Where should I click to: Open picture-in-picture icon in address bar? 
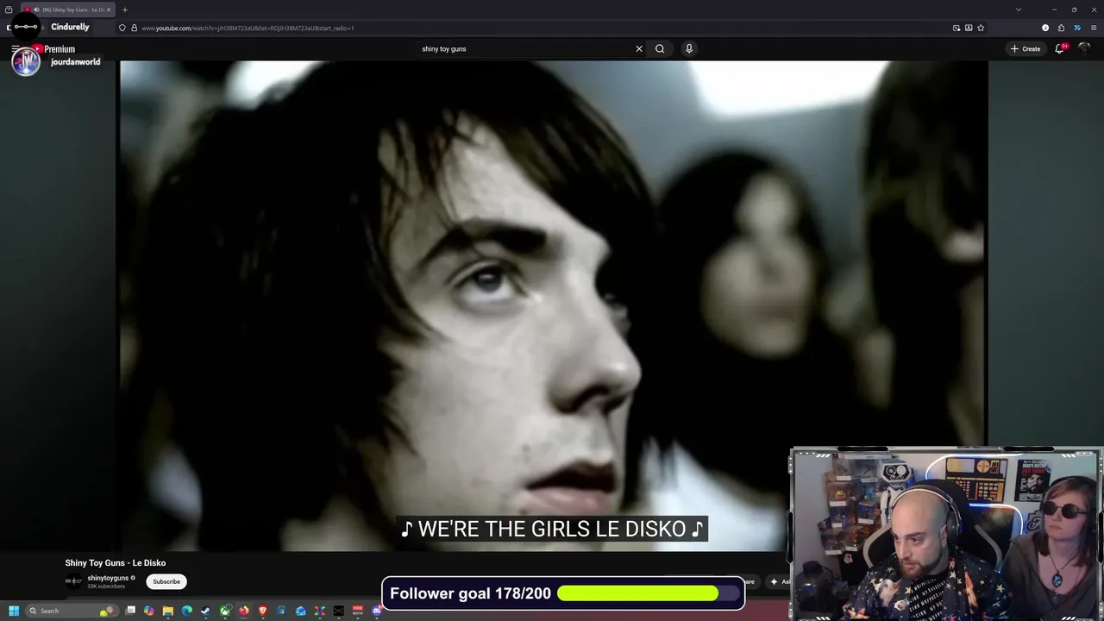957,28
